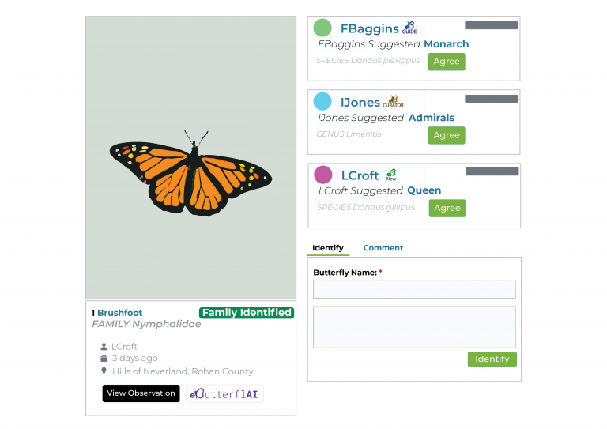Click the calendar icon next to 3 days ago
The image size is (607, 429).
(x=104, y=358)
